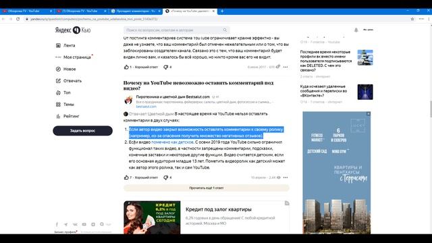Open the помечено как детское link

[x=172, y=142]
